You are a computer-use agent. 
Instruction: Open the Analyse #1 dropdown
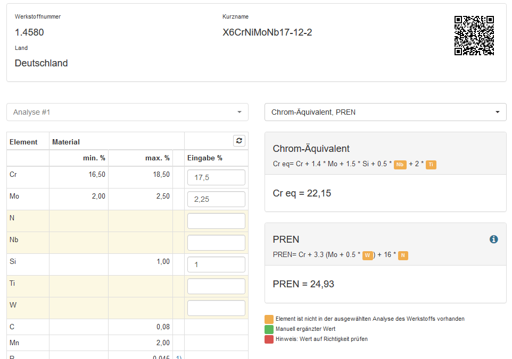pyautogui.click(x=127, y=112)
